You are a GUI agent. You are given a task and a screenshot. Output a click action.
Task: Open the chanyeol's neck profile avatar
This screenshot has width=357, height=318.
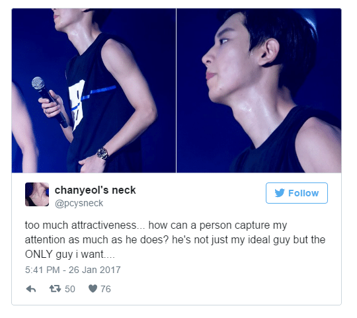pos(37,194)
